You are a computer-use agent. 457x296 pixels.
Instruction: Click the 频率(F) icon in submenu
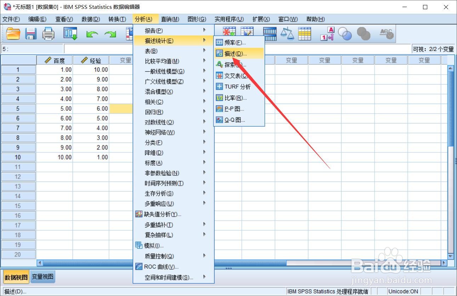tap(219, 42)
